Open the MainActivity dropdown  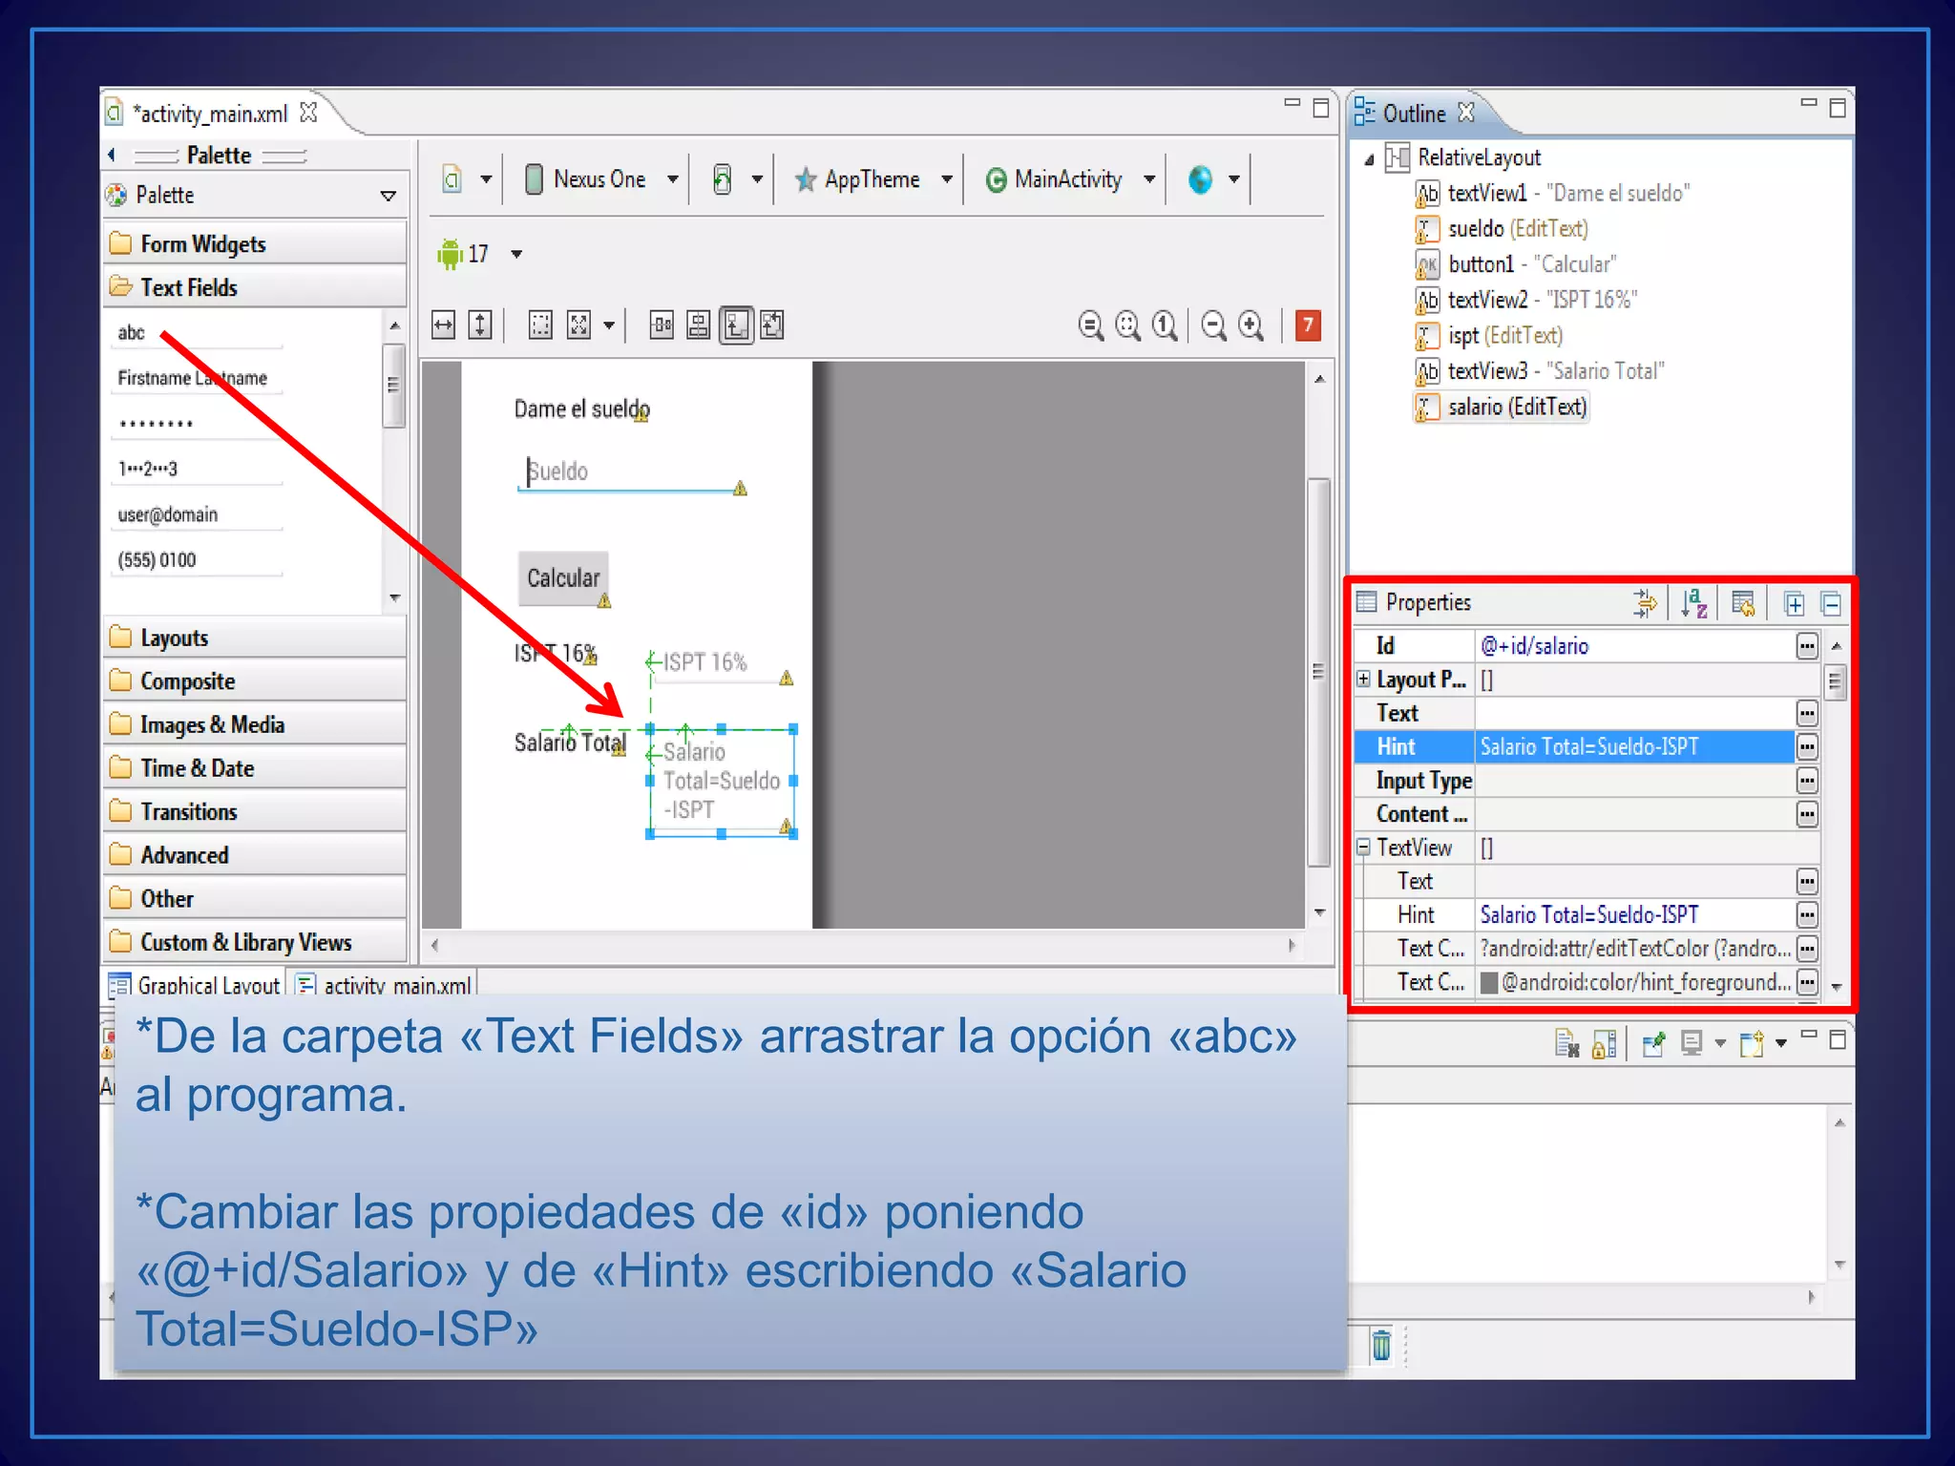(1149, 179)
